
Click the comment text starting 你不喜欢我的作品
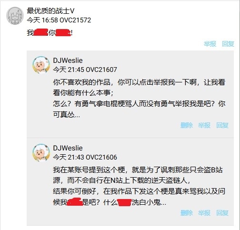(x=139, y=98)
